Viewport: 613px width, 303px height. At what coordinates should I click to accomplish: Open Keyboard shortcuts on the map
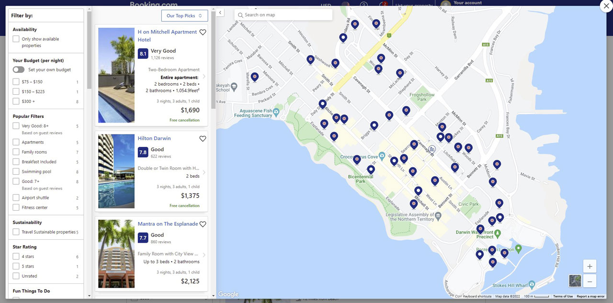point(477,296)
